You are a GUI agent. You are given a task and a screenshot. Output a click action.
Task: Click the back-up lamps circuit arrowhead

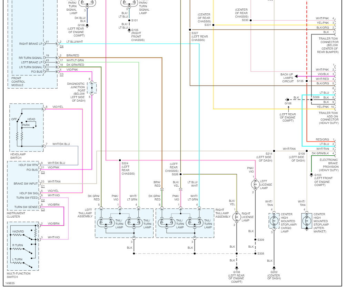(x=296, y=76)
